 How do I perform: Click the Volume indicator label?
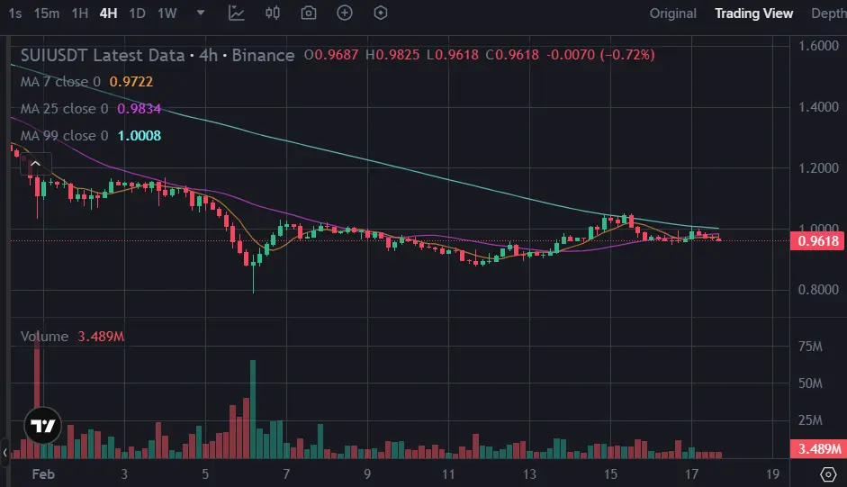click(x=44, y=336)
